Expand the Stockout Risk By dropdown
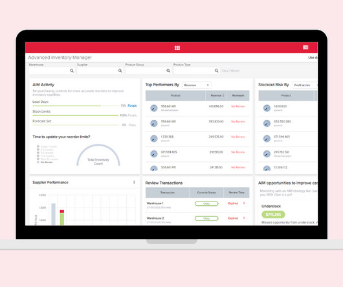This screenshot has height=287, width=343. click(305, 85)
